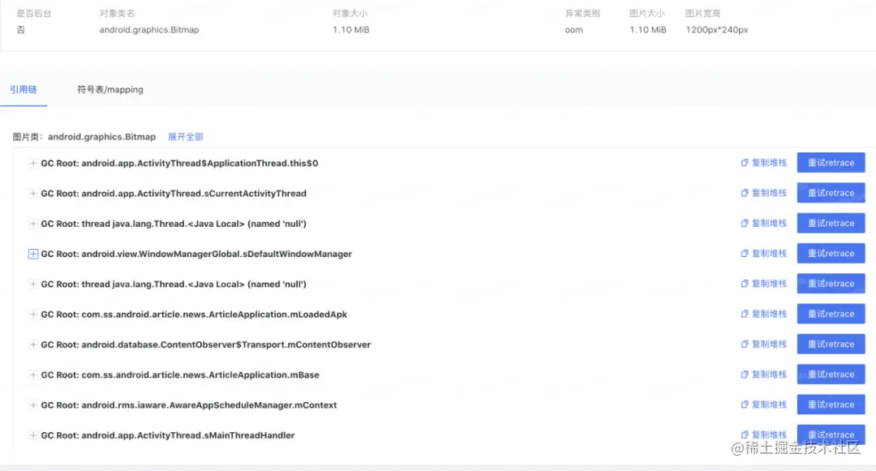The height and width of the screenshot is (471, 876).
Task: Open the 符号表/mapping tab
Action: [x=110, y=89]
